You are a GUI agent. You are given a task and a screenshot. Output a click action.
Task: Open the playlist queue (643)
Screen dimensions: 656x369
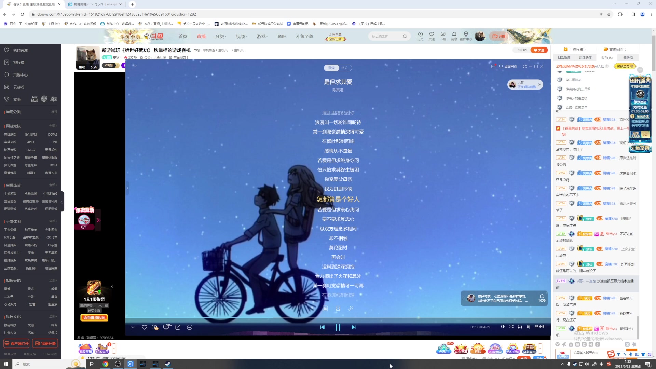tap(539, 327)
